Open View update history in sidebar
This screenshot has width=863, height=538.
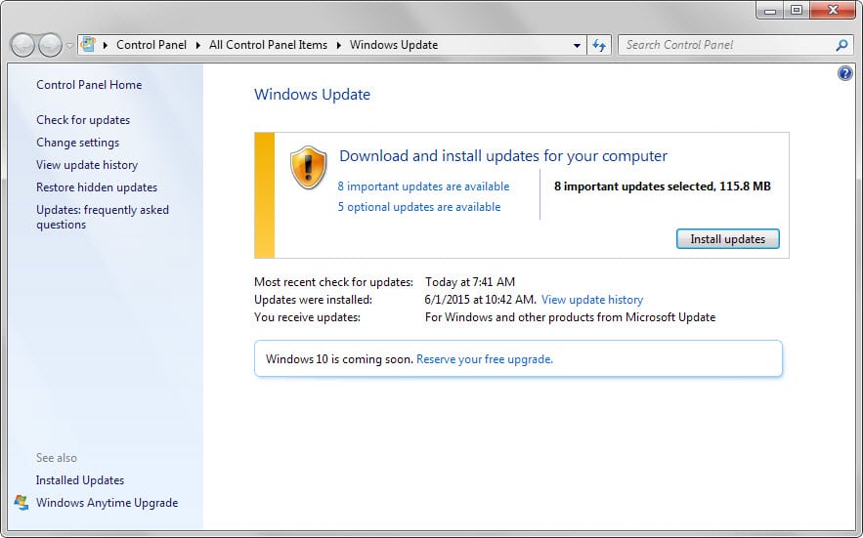[87, 165]
